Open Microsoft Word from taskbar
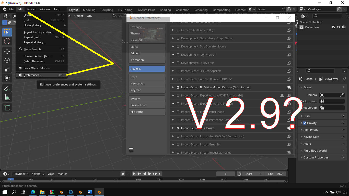 [x=89, y=192]
